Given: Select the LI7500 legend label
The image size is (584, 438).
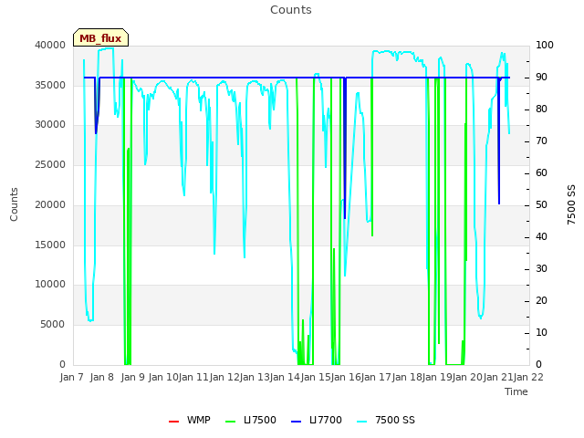Looking at the screenshot, I should [260, 420].
